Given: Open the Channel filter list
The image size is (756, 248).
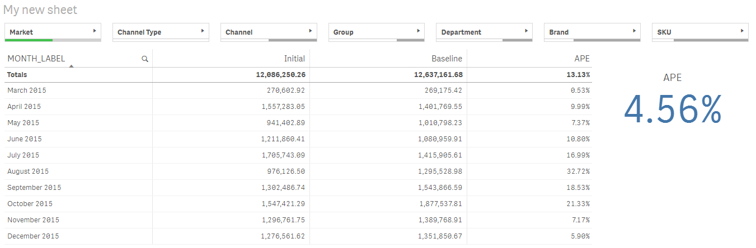Looking at the screenshot, I should [311, 31].
